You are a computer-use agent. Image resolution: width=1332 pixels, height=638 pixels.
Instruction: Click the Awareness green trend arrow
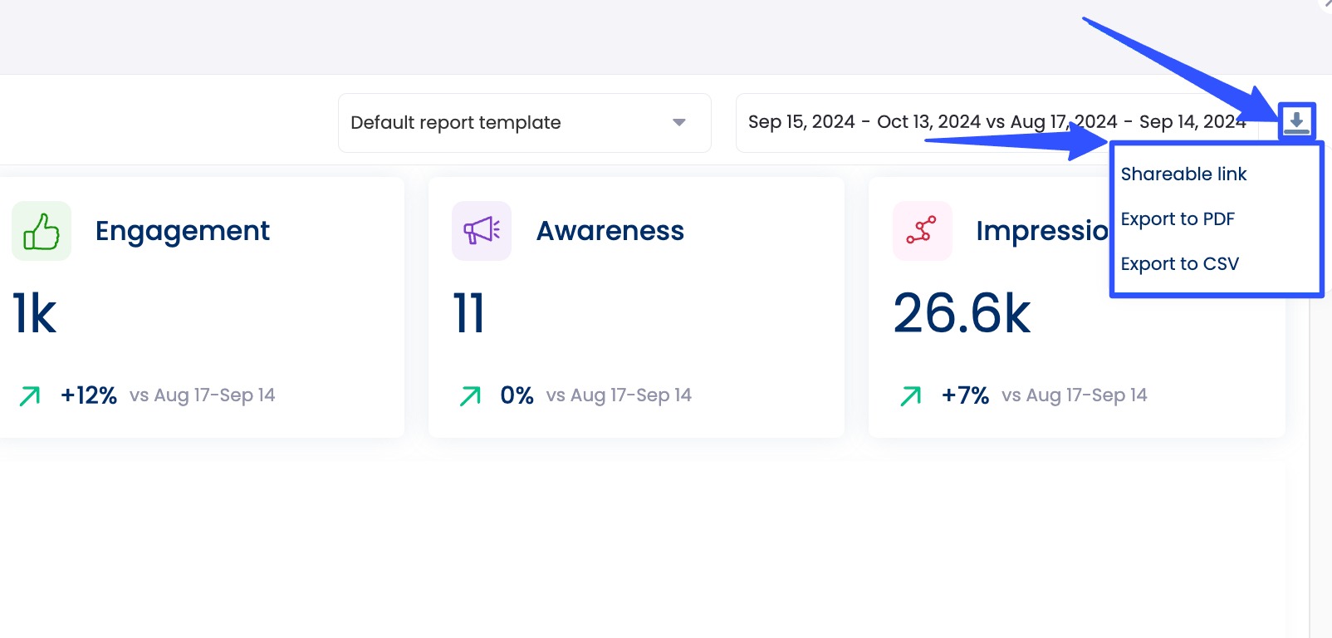[x=470, y=396]
